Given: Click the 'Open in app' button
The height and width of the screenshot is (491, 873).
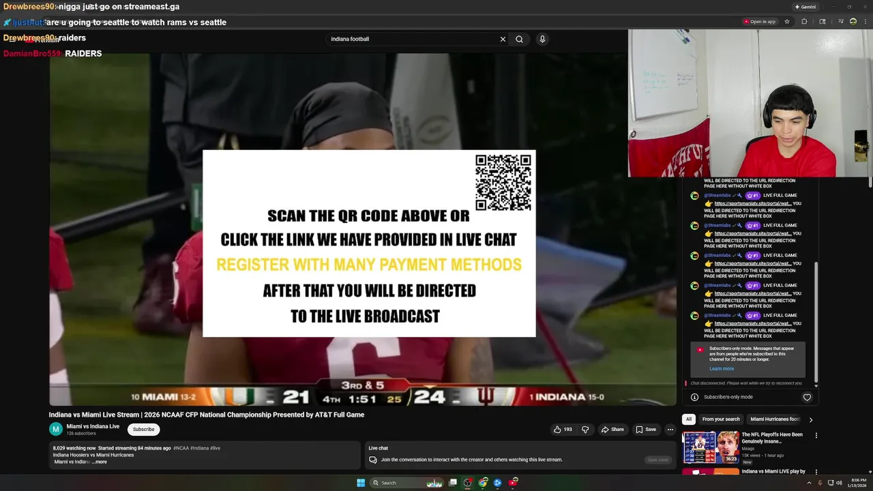Looking at the screenshot, I should [x=760, y=22].
